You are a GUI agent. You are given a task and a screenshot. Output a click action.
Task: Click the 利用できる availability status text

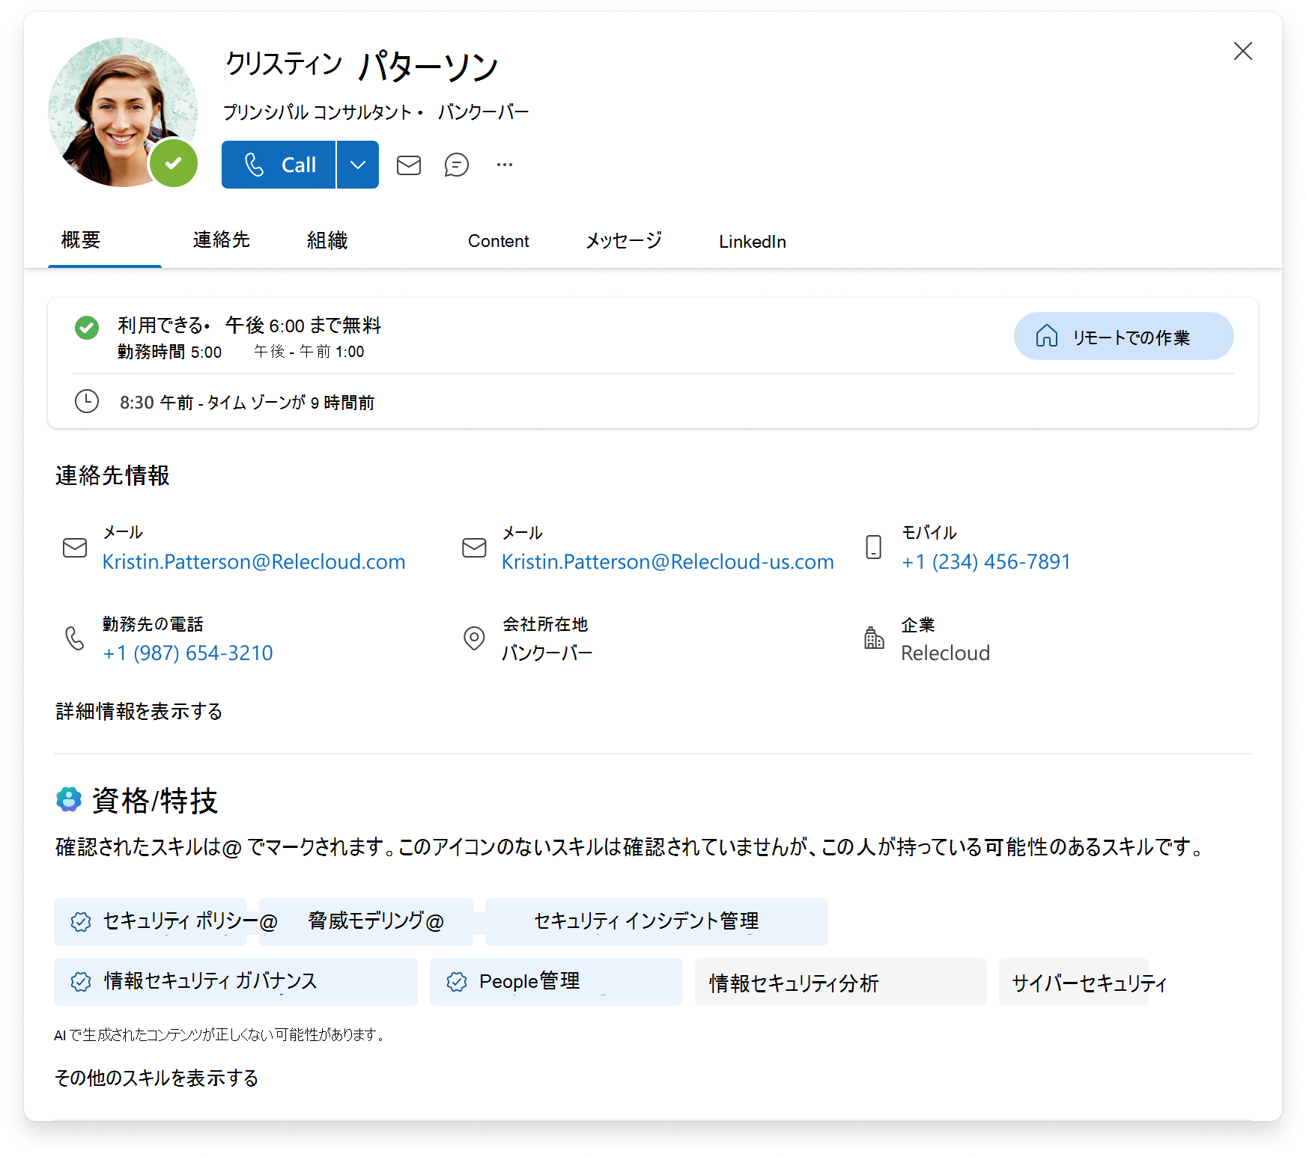point(160,326)
